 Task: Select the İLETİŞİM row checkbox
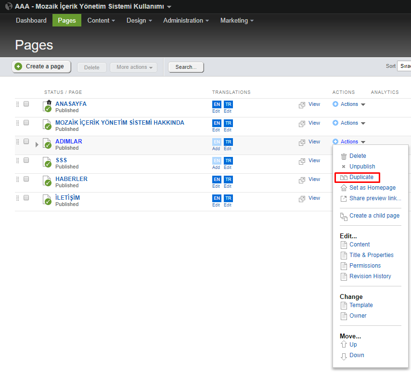click(26, 198)
